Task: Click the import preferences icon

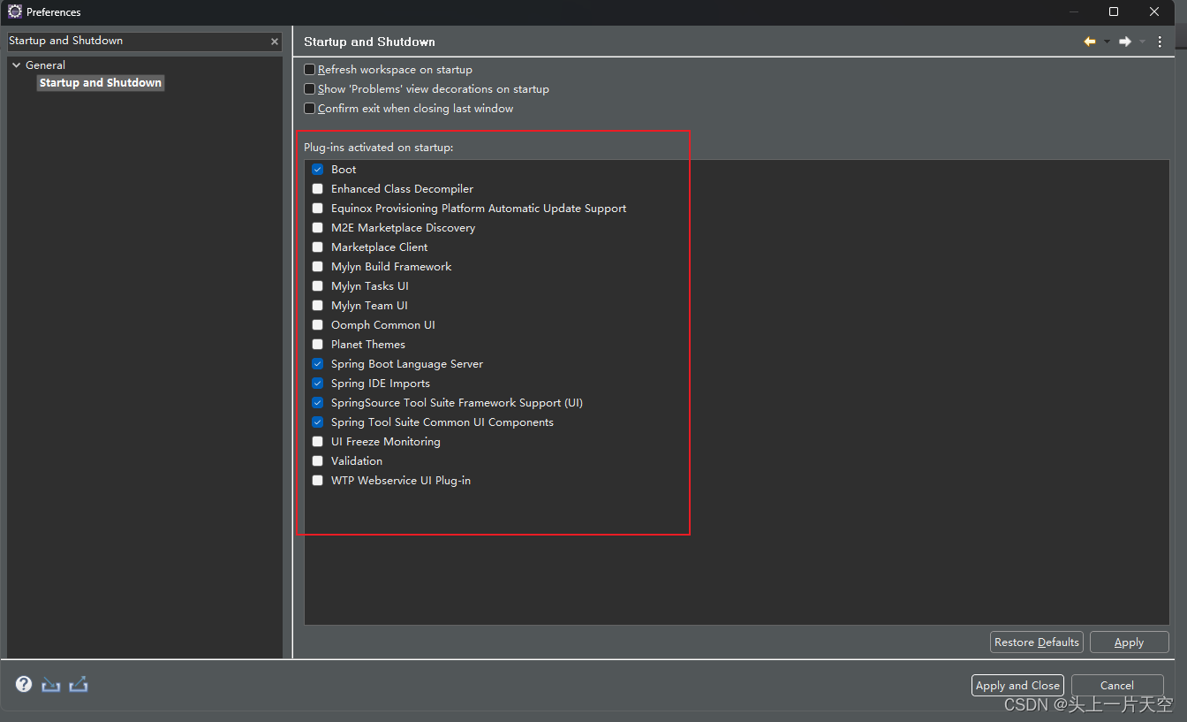Action: tap(51, 684)
